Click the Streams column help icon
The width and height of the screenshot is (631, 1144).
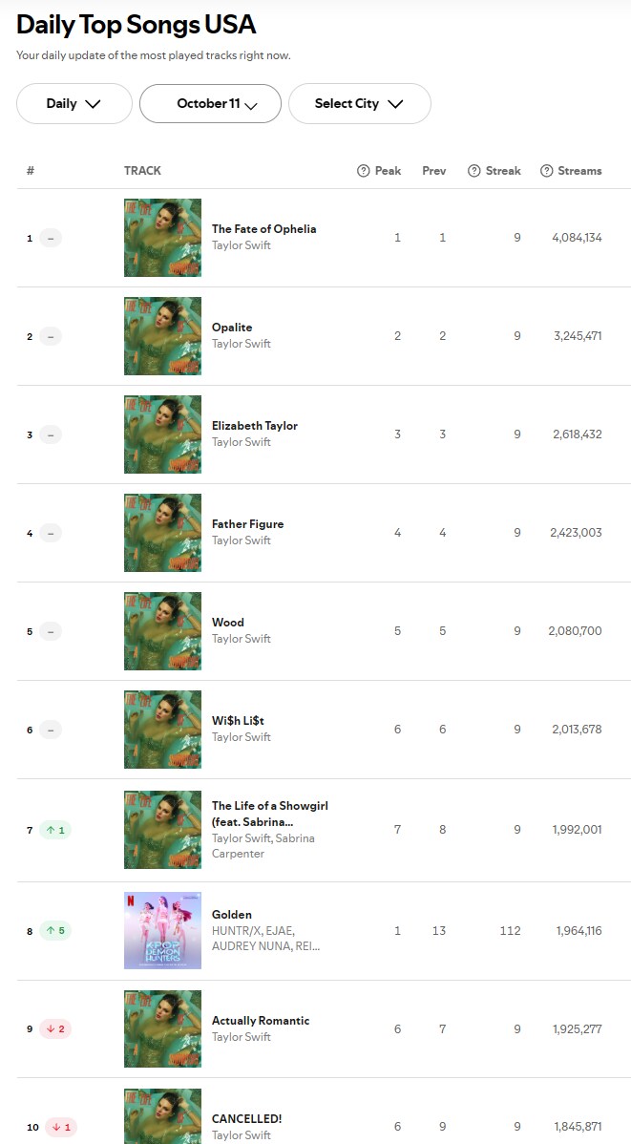(x=547, y=171)
